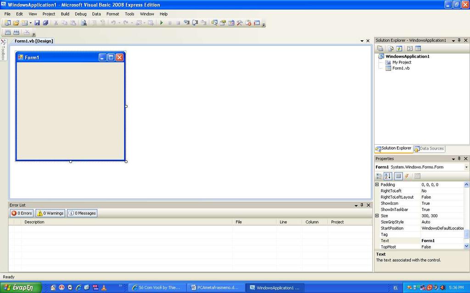Click the Step Into debug icon
This screenshot has width=470, height=293.
(x=187, y=23)
